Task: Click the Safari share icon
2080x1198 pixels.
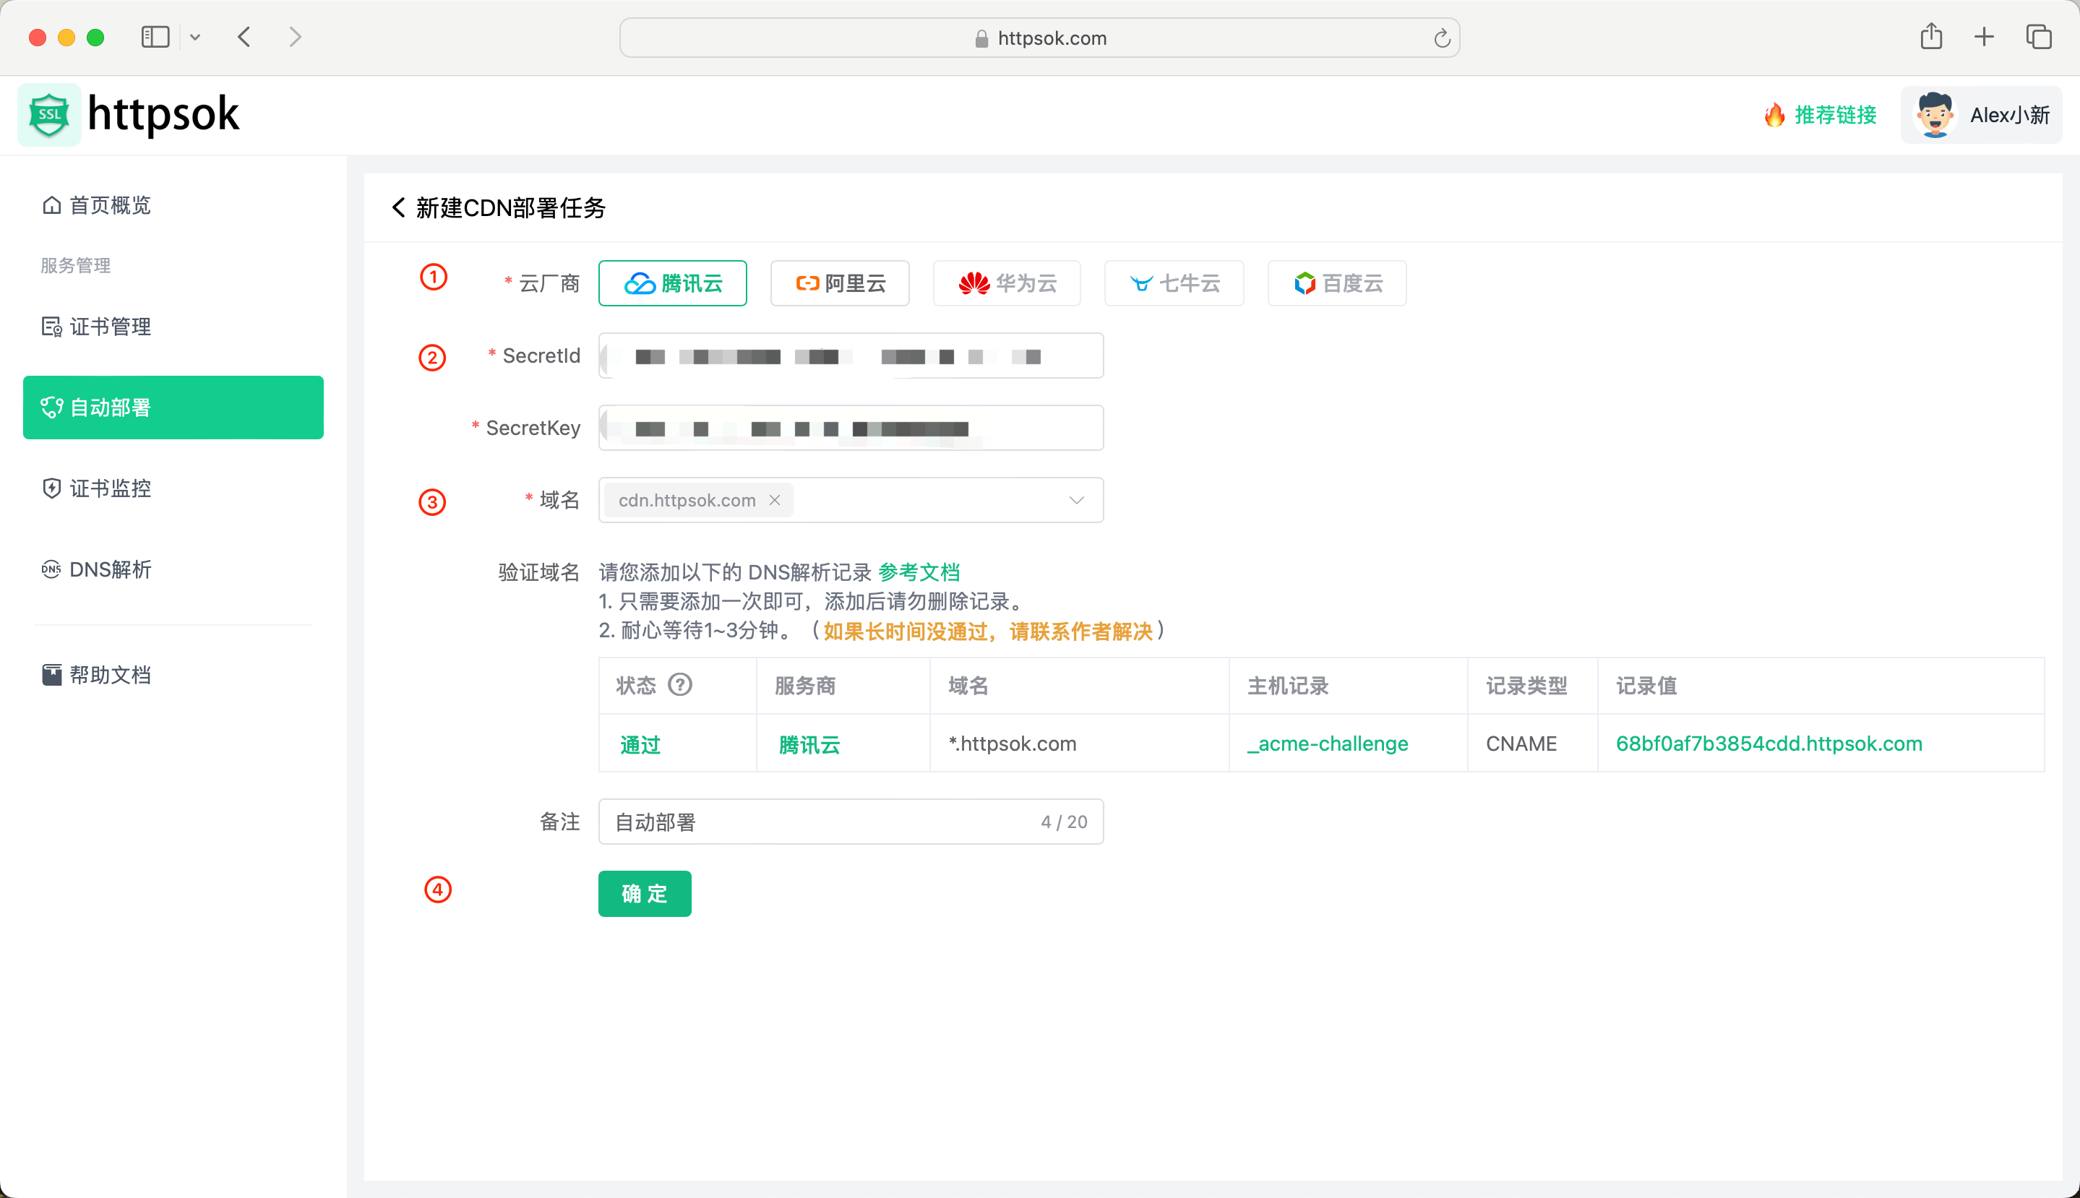Action: (x=1931, y=37)
